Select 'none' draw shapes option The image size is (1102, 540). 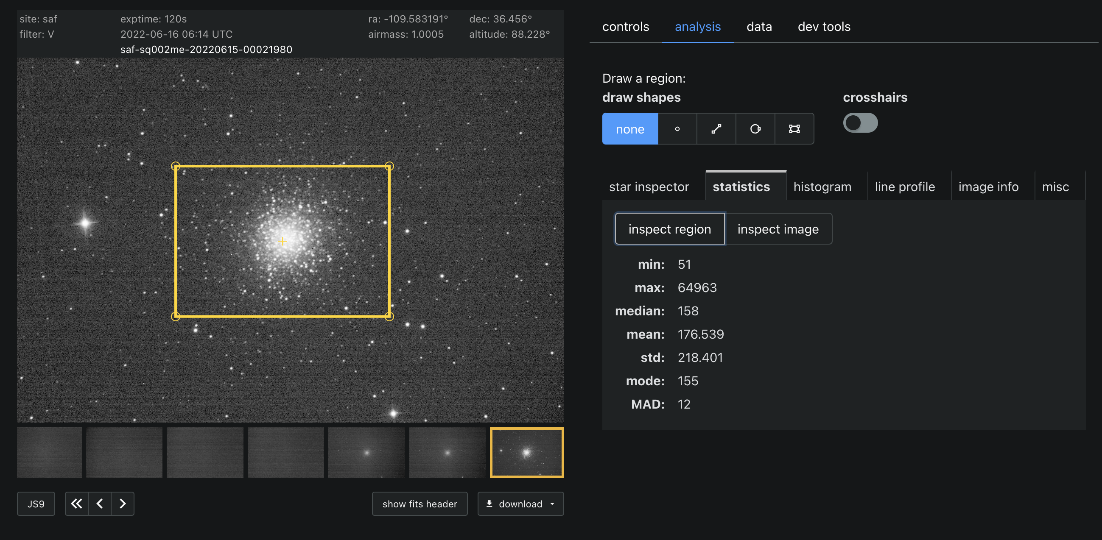pyautogui.click(x=630, y=129)
